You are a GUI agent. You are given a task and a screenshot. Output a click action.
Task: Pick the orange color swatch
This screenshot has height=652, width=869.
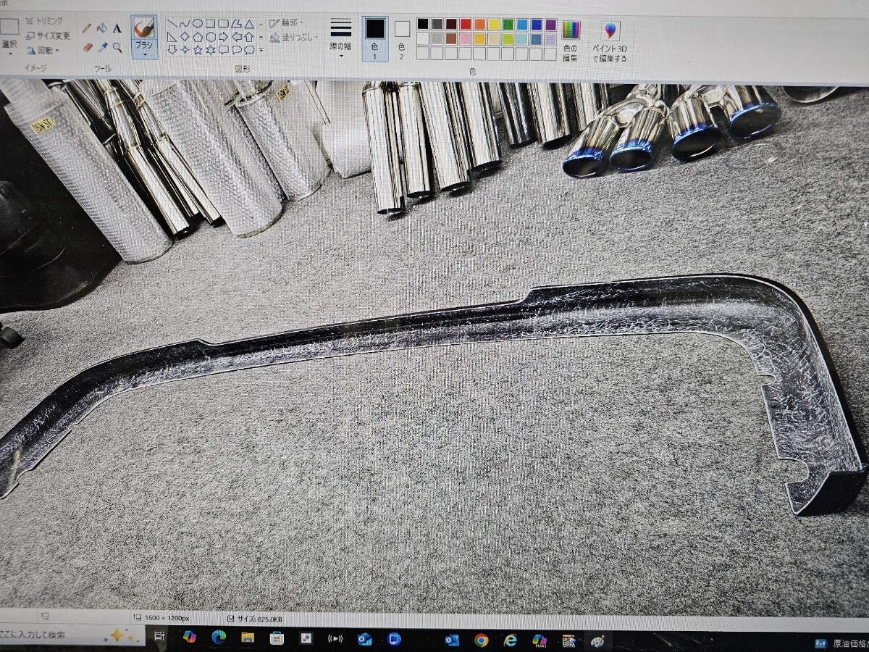pyautogui.click(x=479, y=25)
